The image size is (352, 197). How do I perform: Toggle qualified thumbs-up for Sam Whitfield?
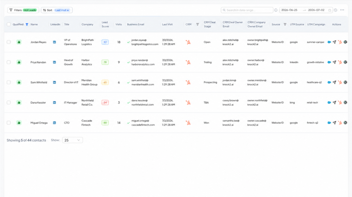coord(19,82)
